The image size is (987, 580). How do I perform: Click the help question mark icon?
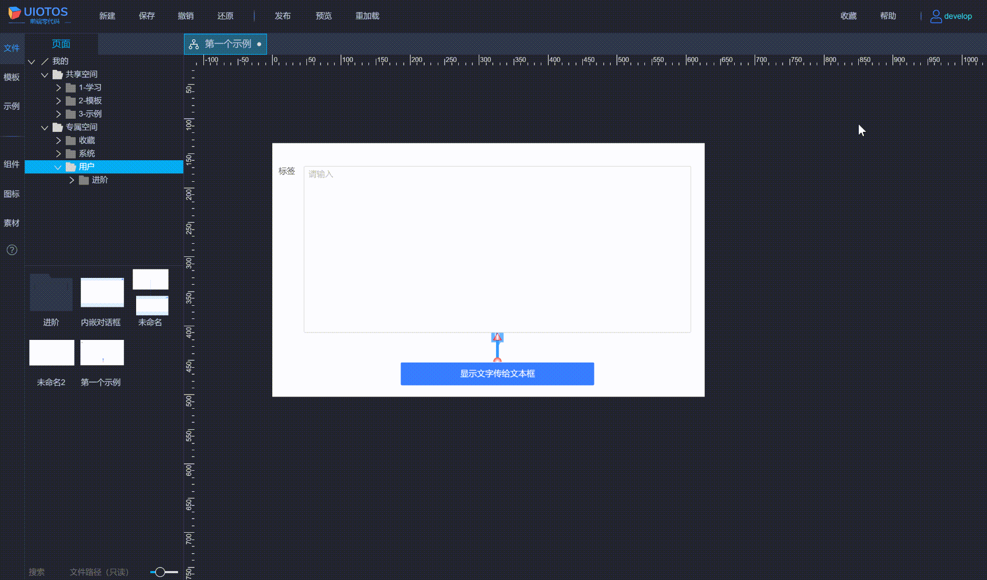(x=12, y=250)
